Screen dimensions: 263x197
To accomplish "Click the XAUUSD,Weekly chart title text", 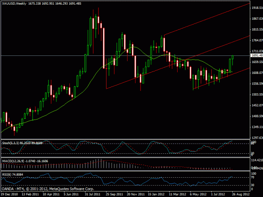I will tap(14, 3).
